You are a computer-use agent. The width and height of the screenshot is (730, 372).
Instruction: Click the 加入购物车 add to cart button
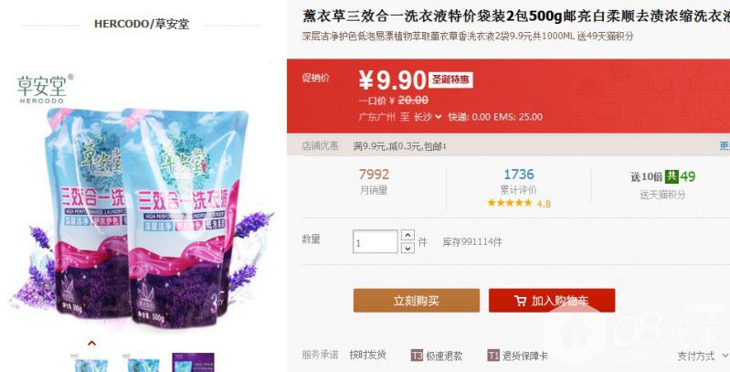click(552, 301)
